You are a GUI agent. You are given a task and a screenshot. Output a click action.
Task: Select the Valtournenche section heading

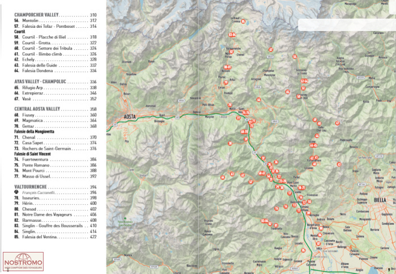[33, 186]
